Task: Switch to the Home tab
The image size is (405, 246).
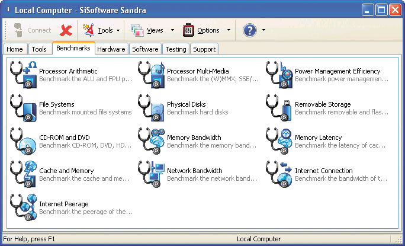Action: click(x=15, y=49)
